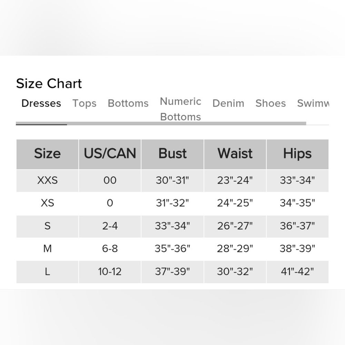Viewport: 345px width, 345px height.
Task: Switch to the Denim tab
Action: (x=228, y=103)
